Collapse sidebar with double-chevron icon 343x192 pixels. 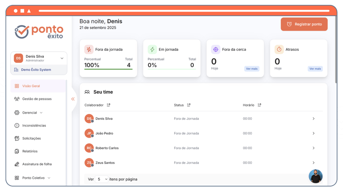click(73, 99)
